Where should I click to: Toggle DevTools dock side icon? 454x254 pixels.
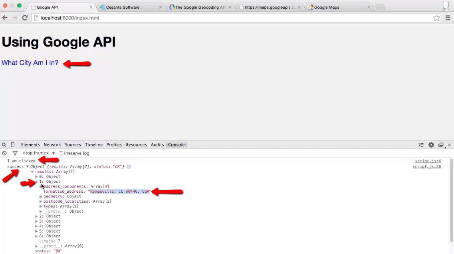[x=441, y=145]
